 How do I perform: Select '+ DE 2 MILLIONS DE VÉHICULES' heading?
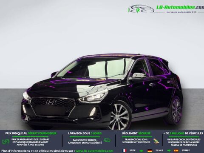(183, 133)
